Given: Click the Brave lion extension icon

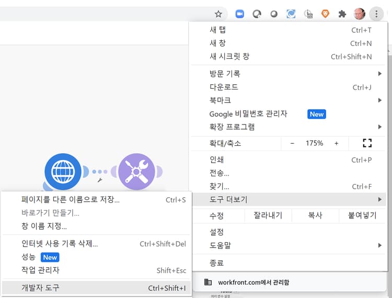Looking at the screenshot, I should pos(325,14).
